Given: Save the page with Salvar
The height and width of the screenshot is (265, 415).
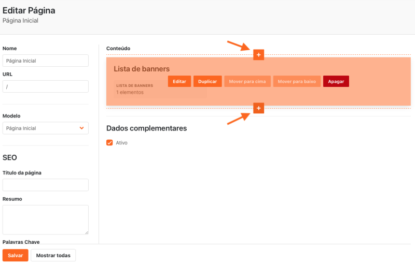Looking at the screenshot, I should tap(15, 256).
